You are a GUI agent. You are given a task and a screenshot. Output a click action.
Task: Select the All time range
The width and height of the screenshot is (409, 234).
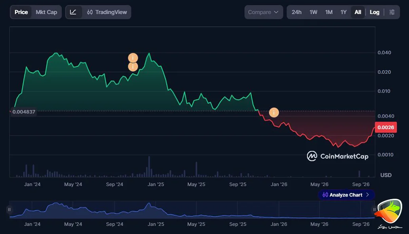point(358,12)
